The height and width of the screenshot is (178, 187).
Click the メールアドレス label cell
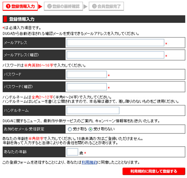click(34, 43)
